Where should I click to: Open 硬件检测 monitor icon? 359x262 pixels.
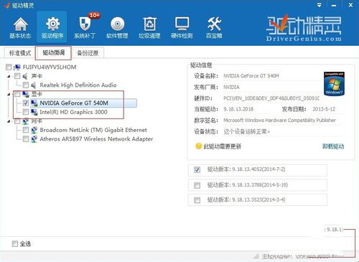pos(182,24)
